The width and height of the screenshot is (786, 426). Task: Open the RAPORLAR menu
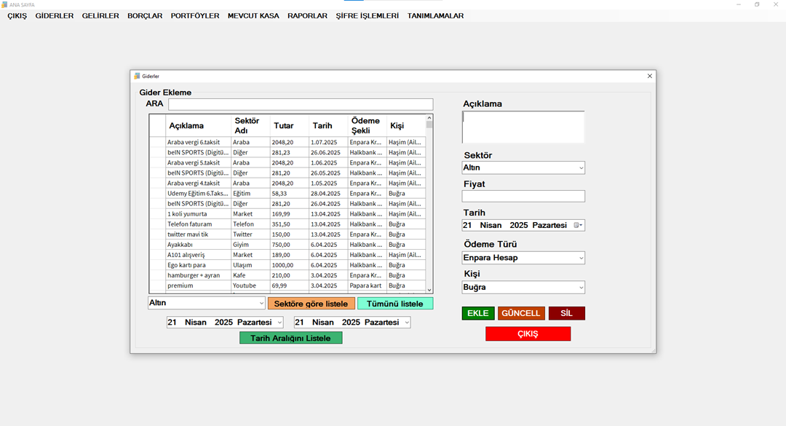(x=307, y=16)
